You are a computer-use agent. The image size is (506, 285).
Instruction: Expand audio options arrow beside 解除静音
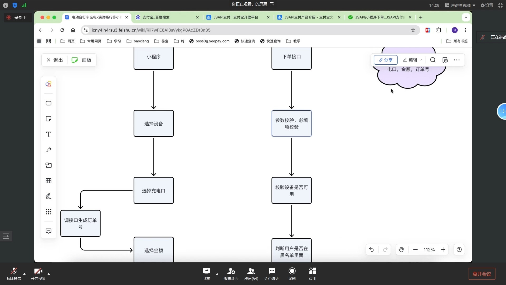coord(25,274)
